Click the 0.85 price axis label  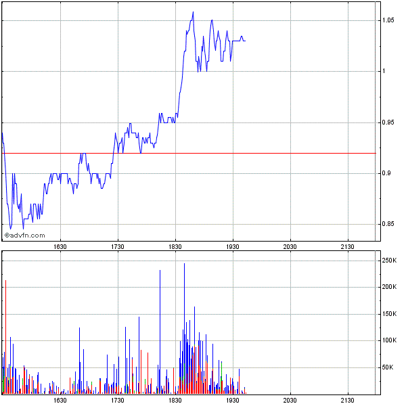388,224
